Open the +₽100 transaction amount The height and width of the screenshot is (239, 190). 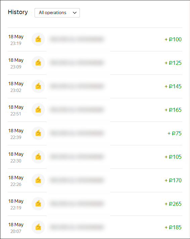coord(173,40)
